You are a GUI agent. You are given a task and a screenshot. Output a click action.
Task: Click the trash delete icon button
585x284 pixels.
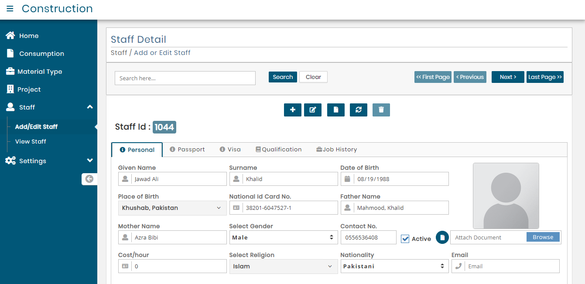click(381, 110)
